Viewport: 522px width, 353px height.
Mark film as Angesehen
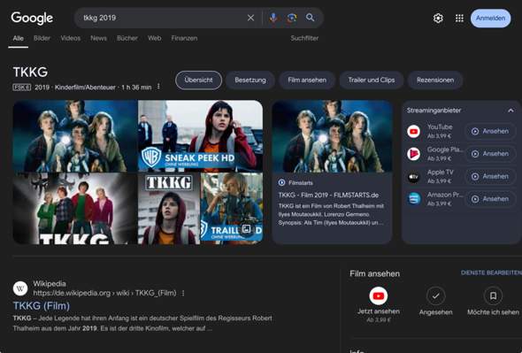[435, 295]
